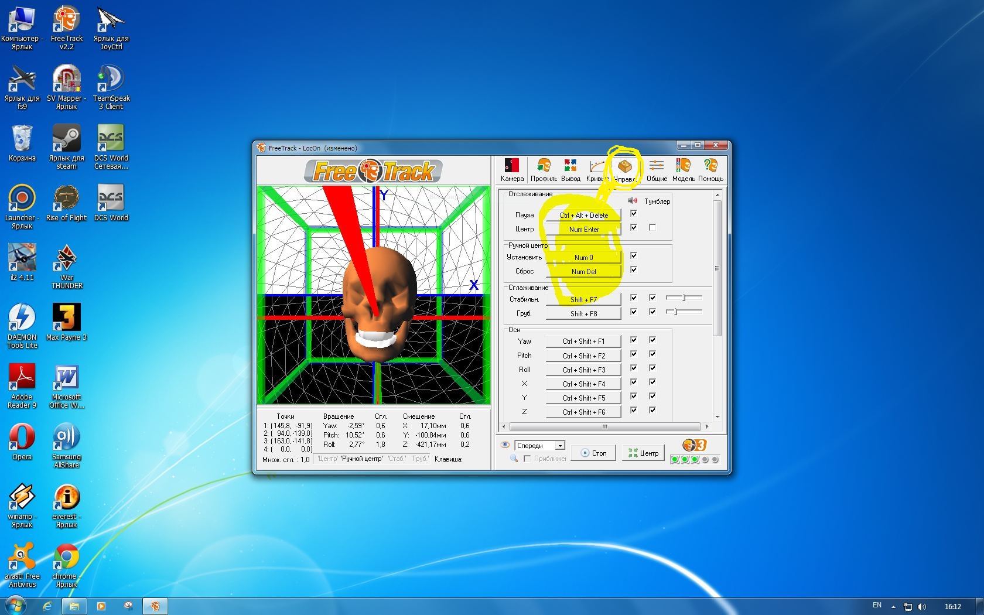Open the Спереди view dropdown
The image size is (984, 615).
click(539, 446)
